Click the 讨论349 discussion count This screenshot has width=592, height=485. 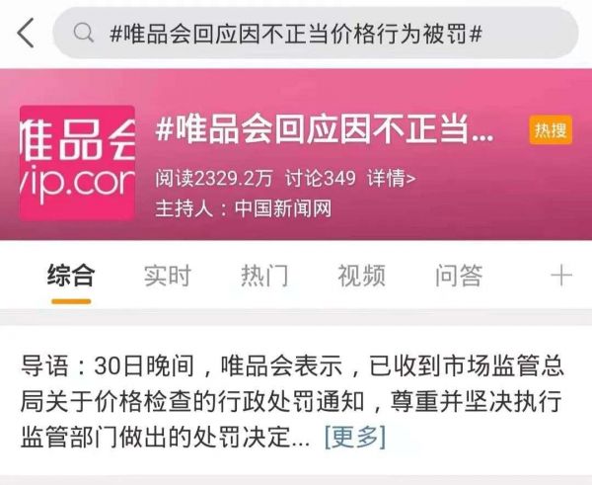320,178
